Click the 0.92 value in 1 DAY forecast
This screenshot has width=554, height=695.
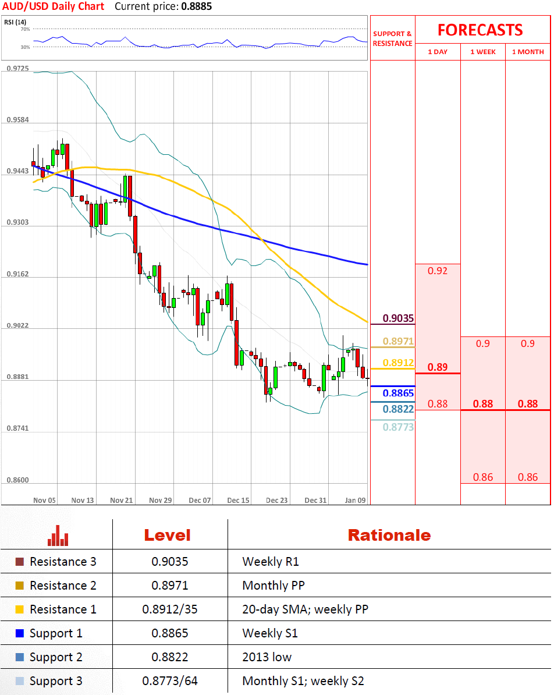point(438,271)
